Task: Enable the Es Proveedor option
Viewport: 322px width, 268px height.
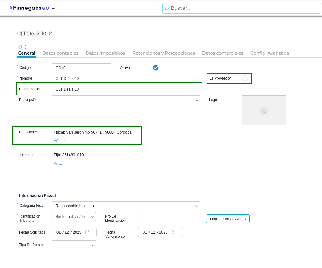Action: click(x=245, y=78)
